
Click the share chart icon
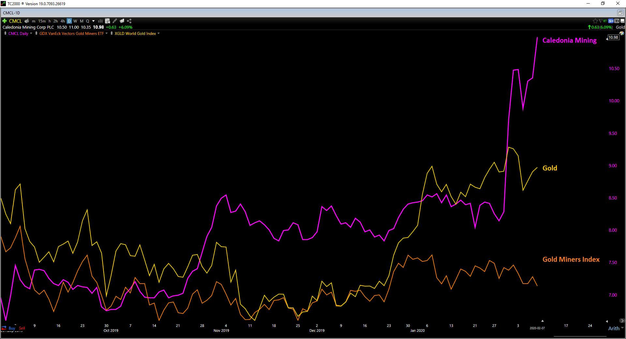coord(129,21)
